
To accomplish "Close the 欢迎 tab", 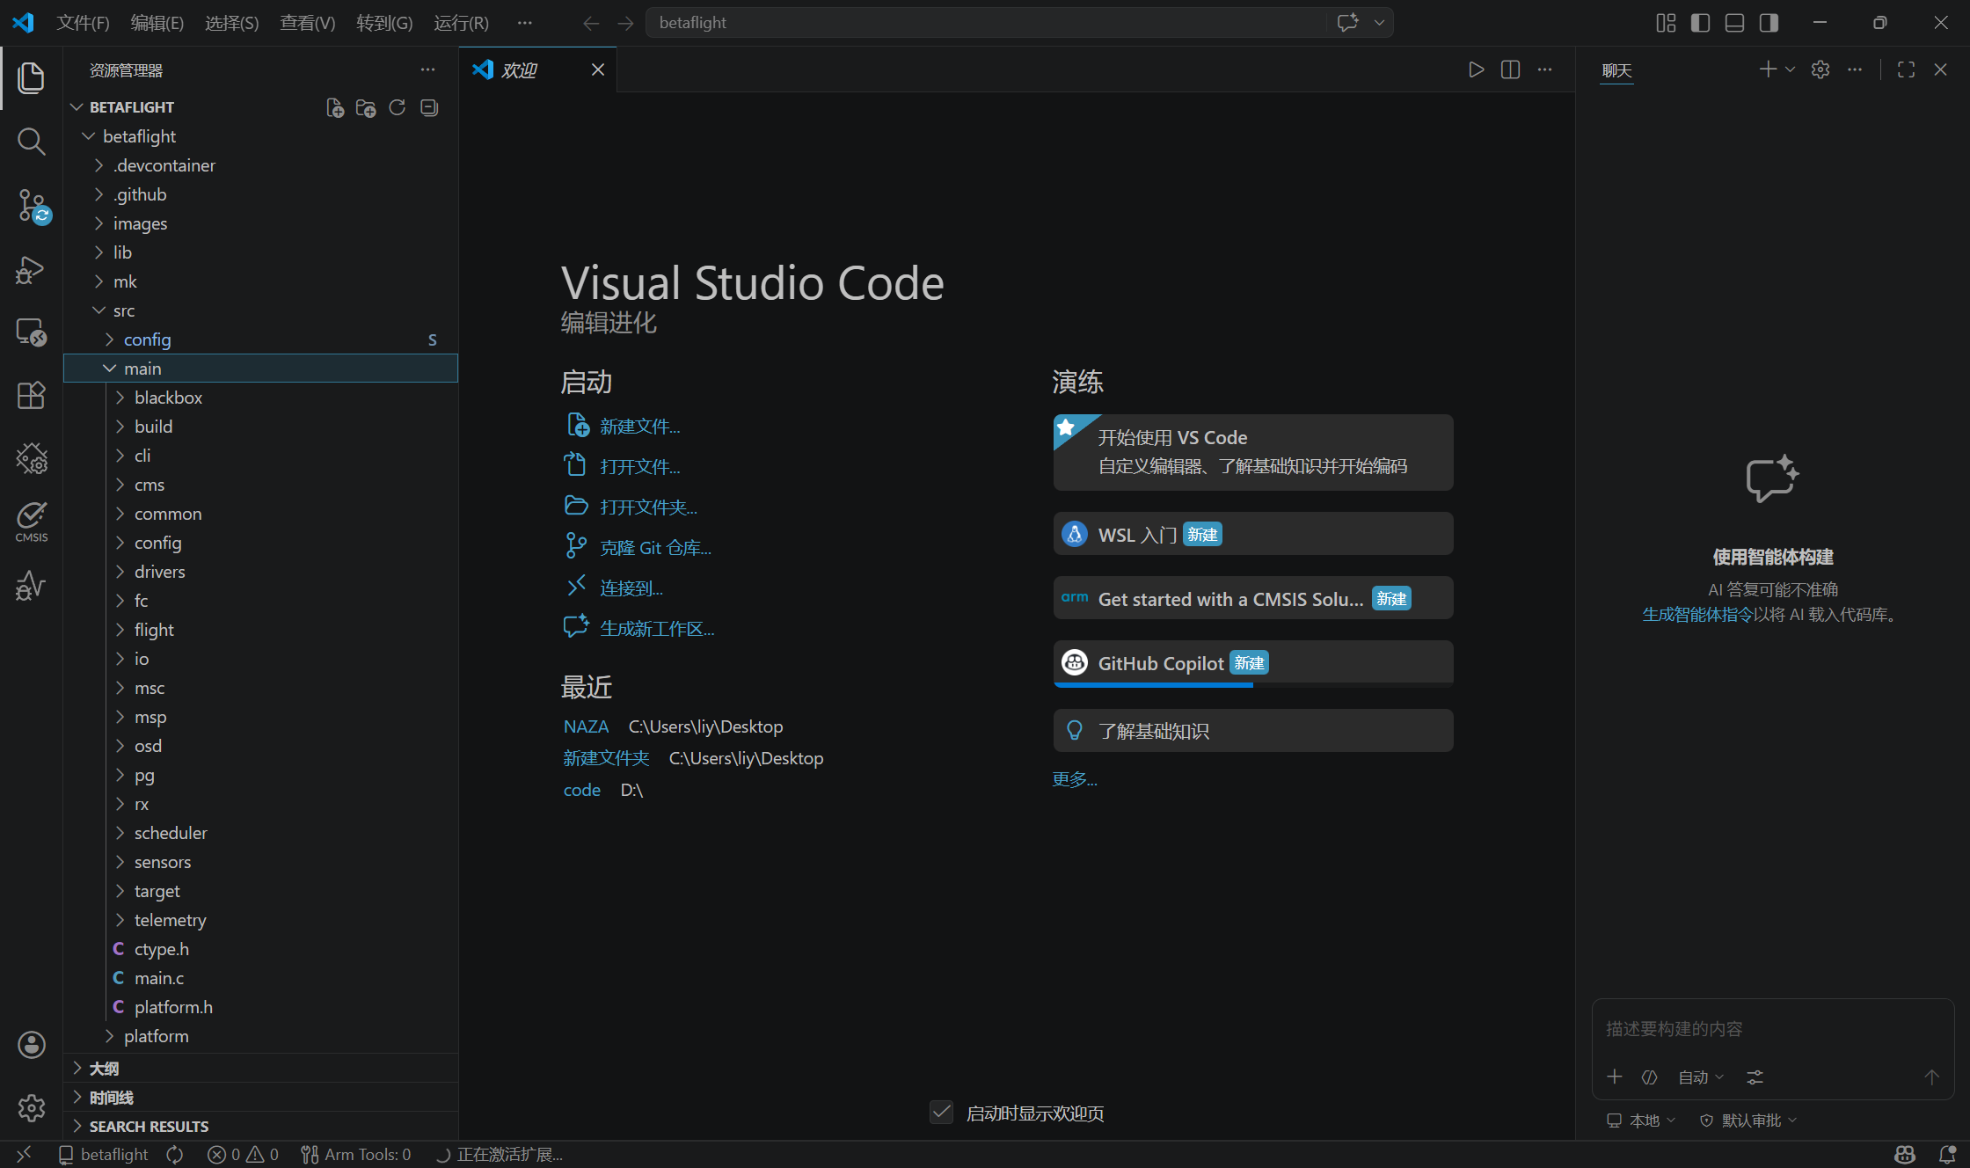I will pos(598,69).
